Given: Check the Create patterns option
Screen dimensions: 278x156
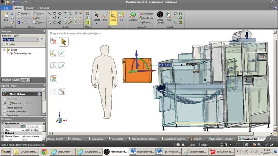Looking at the screenshot, I should pyautogui.click(x=4, y=107).
